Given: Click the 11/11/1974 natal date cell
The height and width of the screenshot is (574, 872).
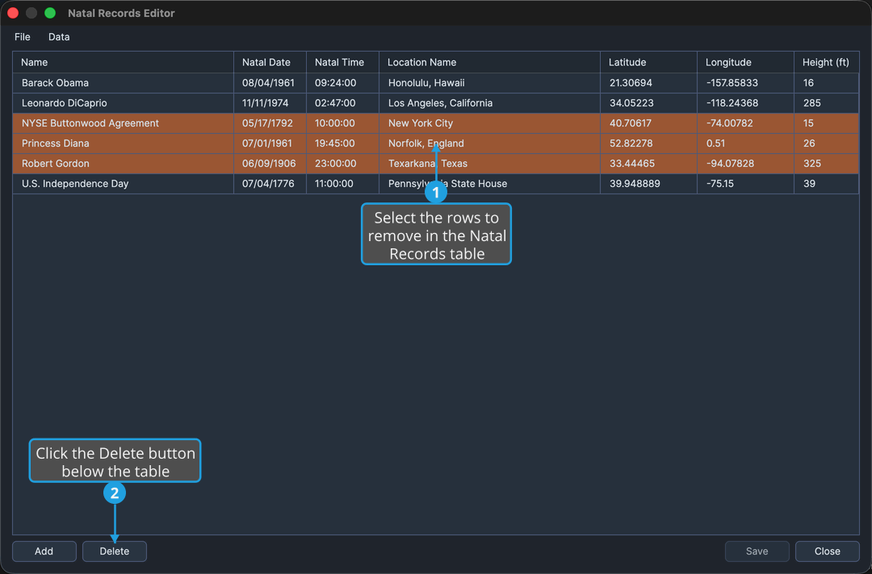Looking at the screenshot, I should (270, 102).
